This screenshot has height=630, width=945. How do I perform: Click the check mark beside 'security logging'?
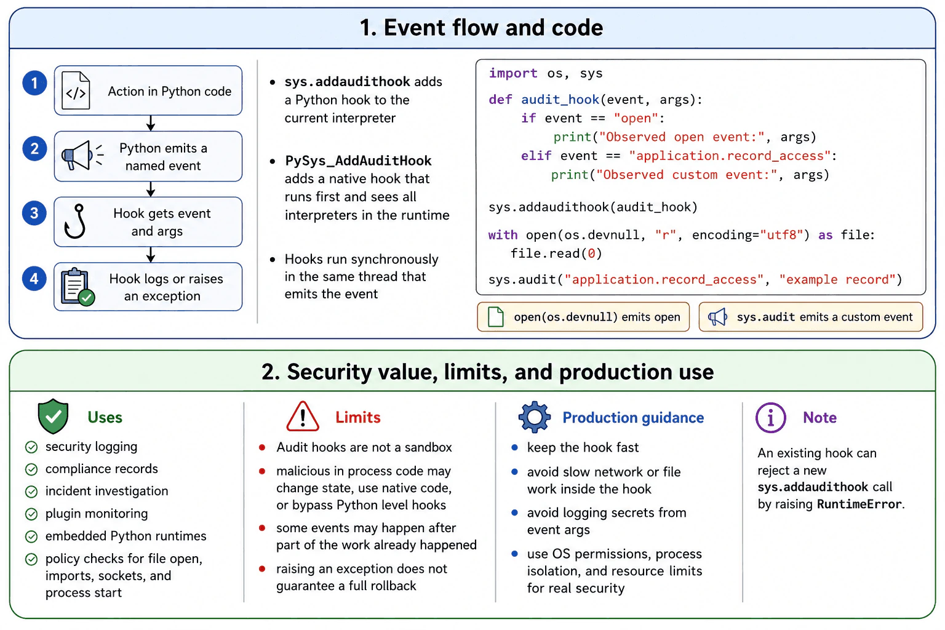tap(31, 447)
